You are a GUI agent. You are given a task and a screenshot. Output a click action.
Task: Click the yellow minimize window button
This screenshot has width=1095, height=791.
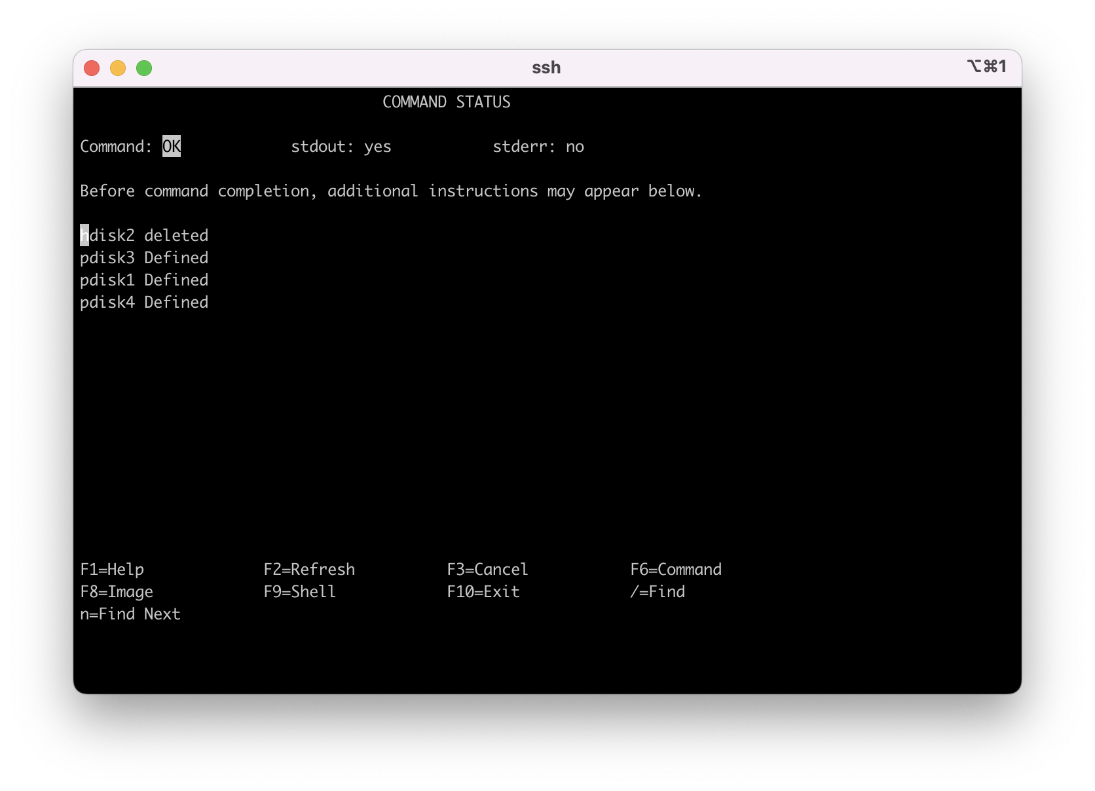(118, 68)
